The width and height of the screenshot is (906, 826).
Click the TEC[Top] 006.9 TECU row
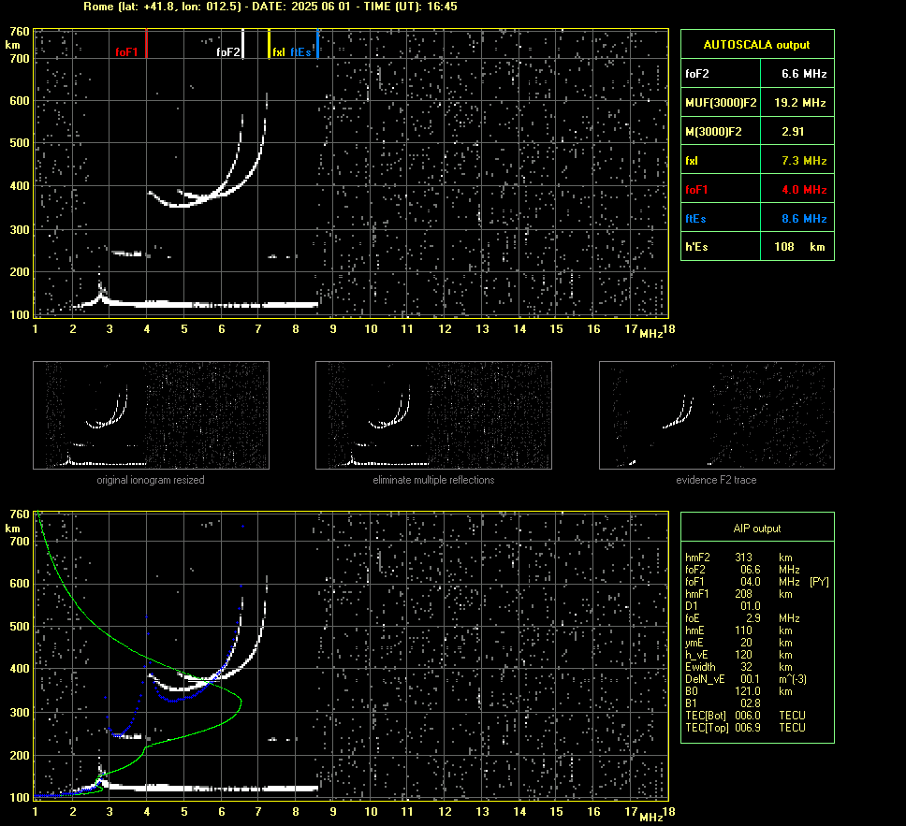coord(745,727)
